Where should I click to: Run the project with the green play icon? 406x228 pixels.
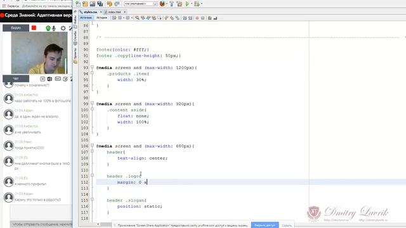pos(187,4)
